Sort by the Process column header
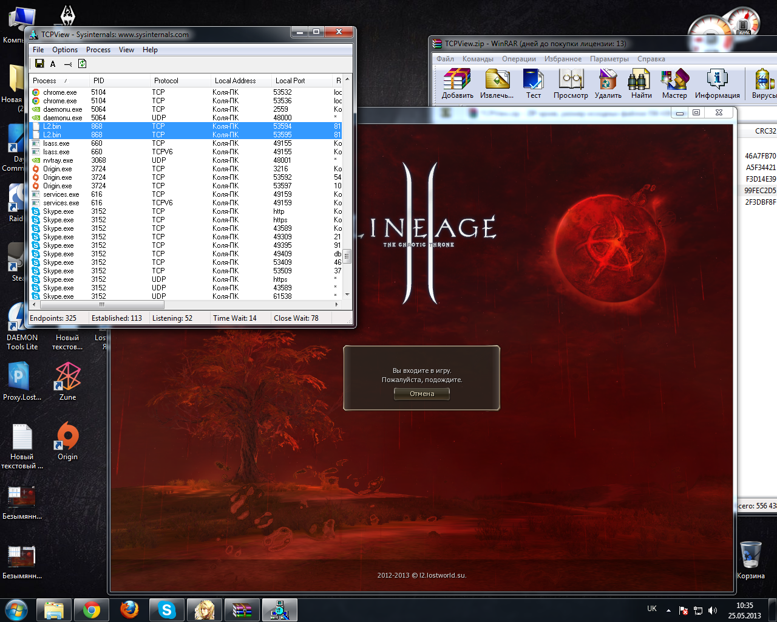This screenshot has width=777, height=622. click(x=59, y=81)
